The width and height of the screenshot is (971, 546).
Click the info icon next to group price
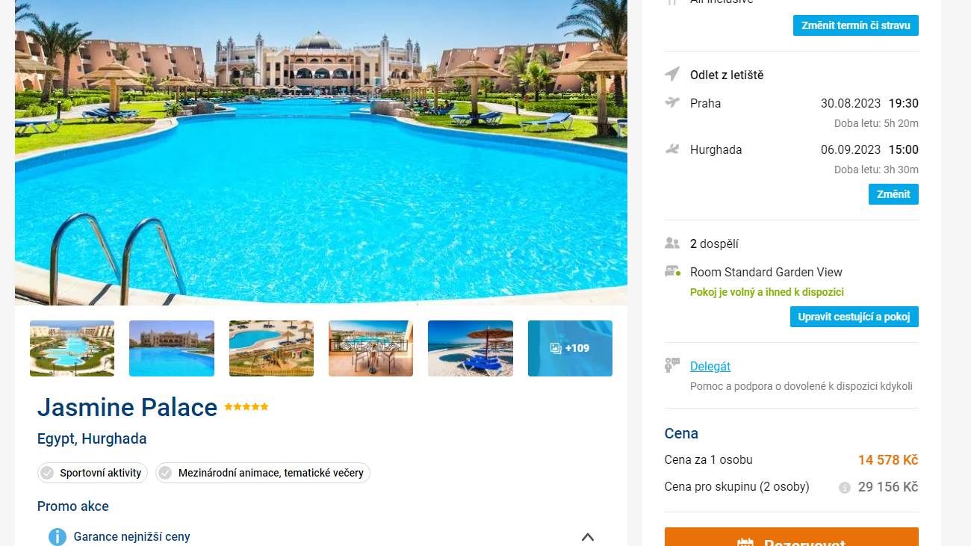coord(845,488)
